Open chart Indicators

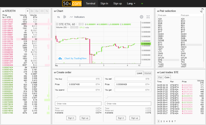tap(77, 17)
